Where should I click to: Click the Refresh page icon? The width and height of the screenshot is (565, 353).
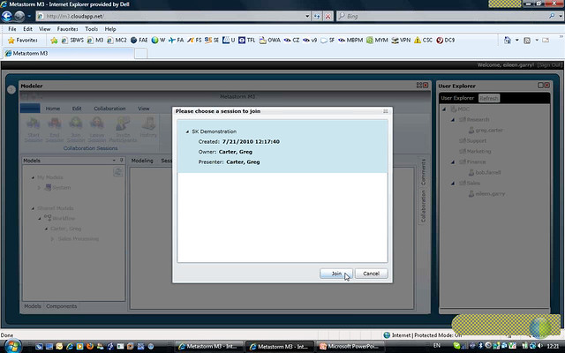click(317, 16)
